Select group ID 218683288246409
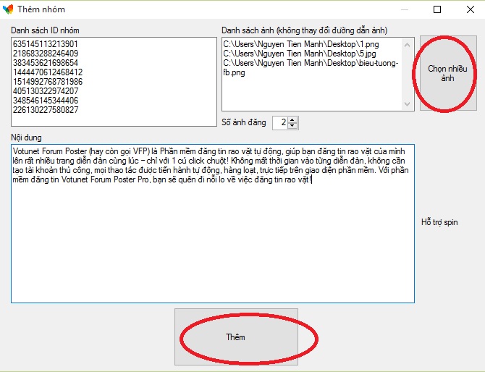Viewport: 485px width, 372px height. click(x=46, y=53)
